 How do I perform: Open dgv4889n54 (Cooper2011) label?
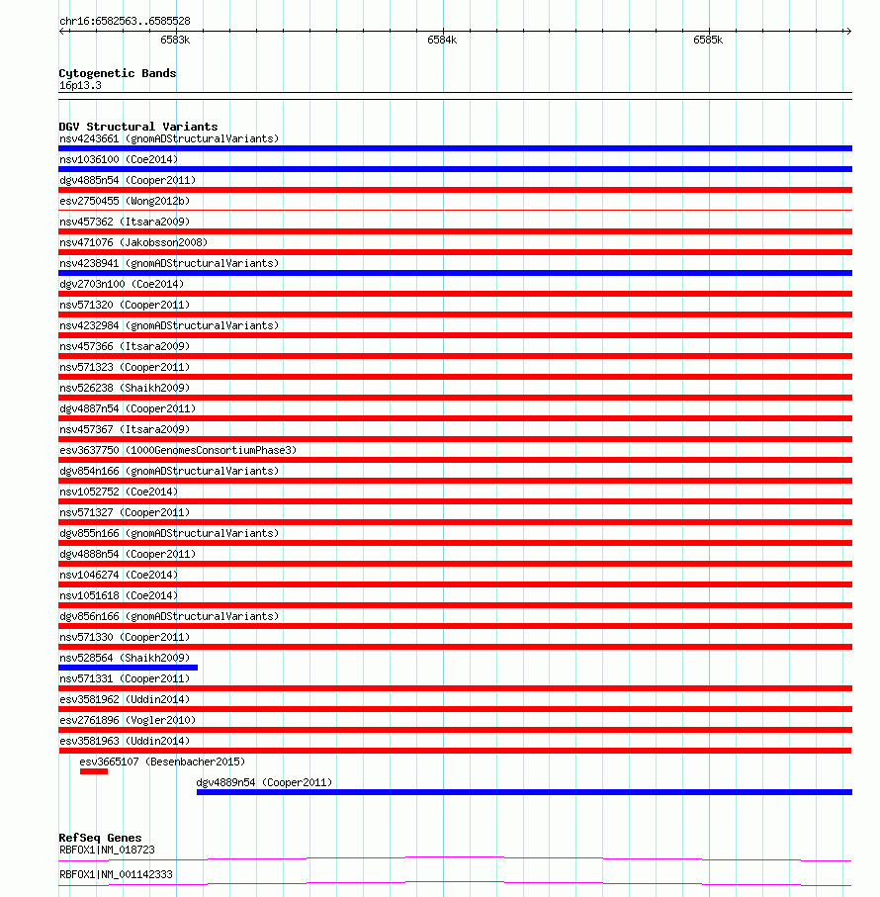(x=264, y=782)
